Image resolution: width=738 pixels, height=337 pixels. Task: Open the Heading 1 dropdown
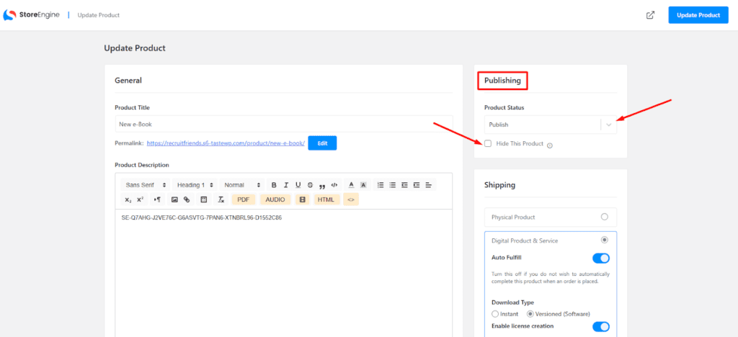(x=196, y=185)
